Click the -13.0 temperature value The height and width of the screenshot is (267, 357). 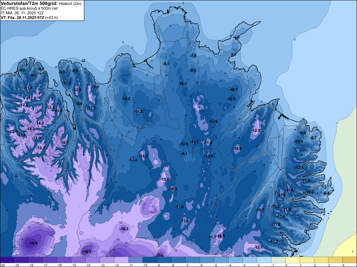click(x=165, y=179)
